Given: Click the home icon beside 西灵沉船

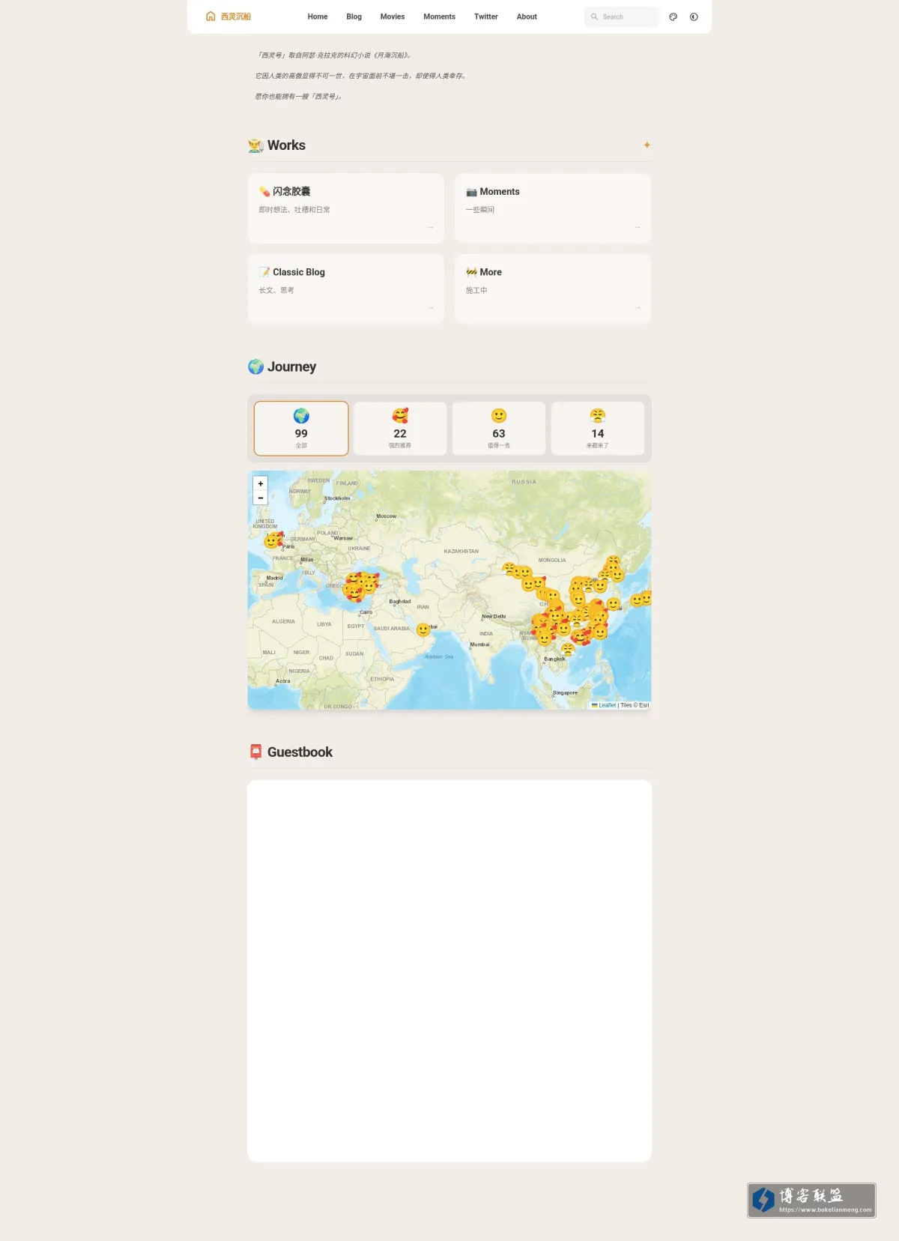Looking at the screenshot, I should [211, 16].
